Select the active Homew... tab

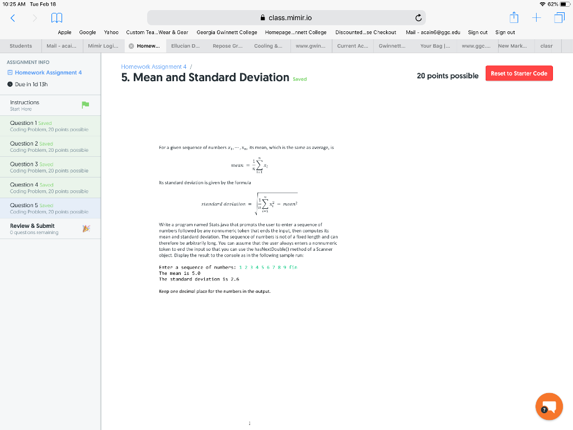click(x=145, y=45)
